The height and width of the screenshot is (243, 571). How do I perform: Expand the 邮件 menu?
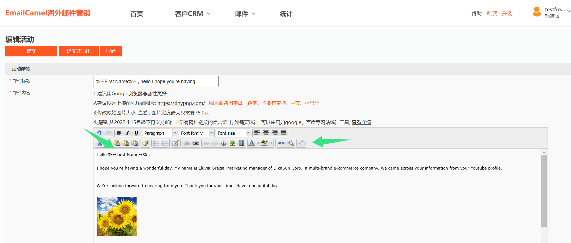(245, 14)
